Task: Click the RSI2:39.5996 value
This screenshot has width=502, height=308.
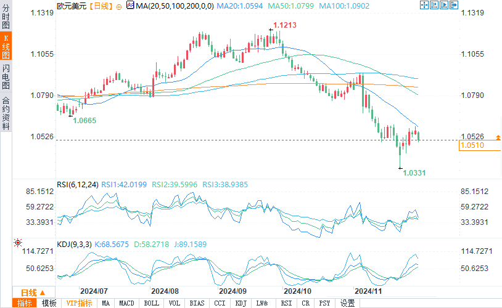Action: coord(175,185)
